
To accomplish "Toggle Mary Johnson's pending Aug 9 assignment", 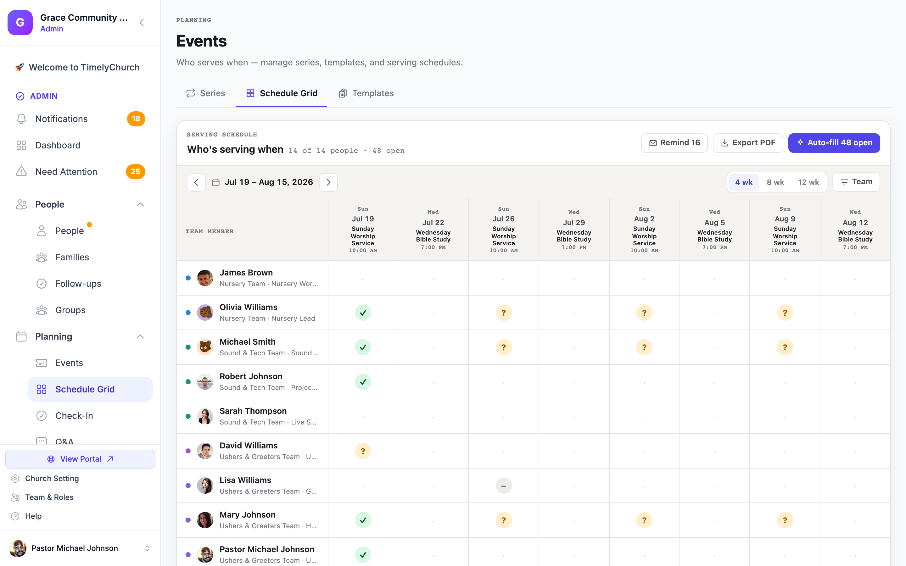I will click(785, 520).
